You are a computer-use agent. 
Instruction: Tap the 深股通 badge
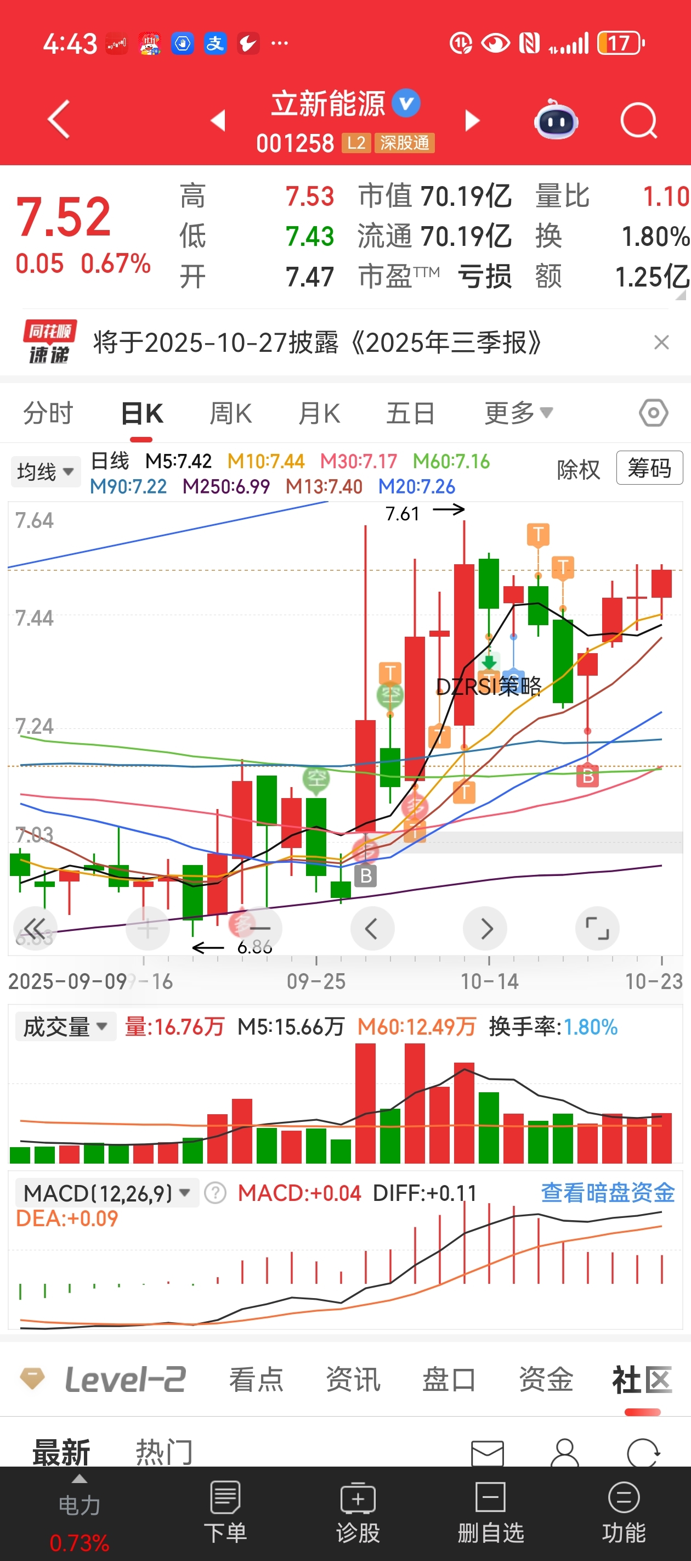(405, 143)
